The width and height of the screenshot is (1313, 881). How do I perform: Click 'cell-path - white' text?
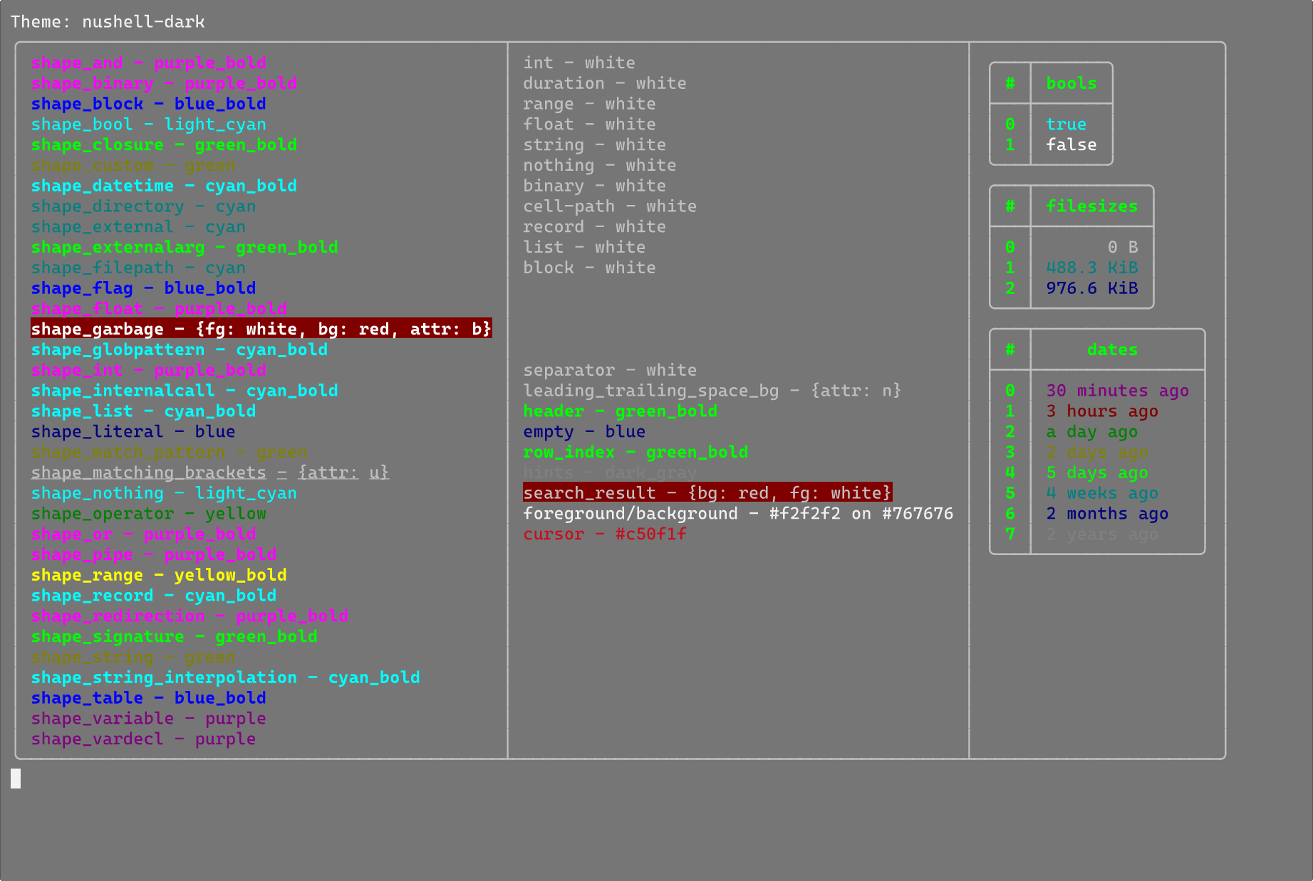610,206
